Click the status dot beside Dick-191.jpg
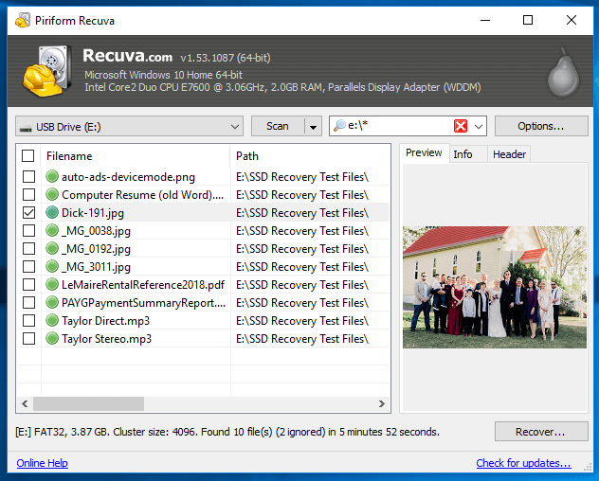Viewport: 599px width, 481px height. [51, 212]
